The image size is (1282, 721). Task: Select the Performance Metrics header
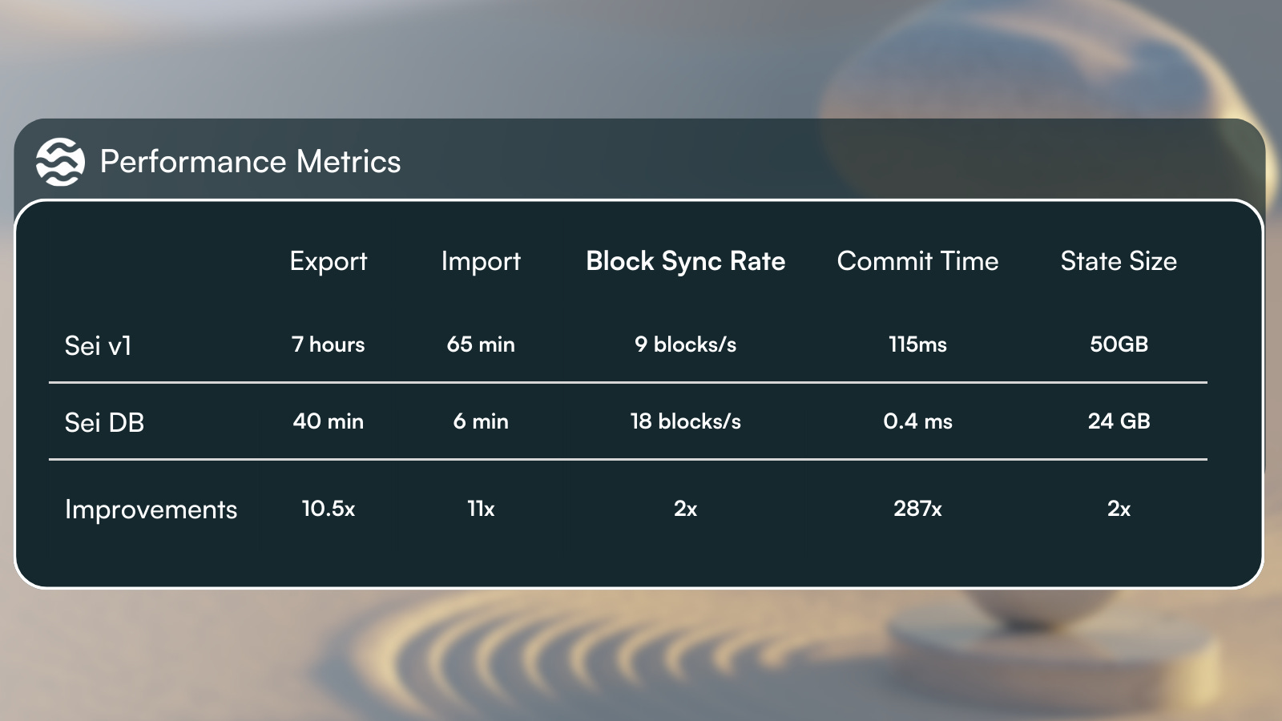point(251,162)
